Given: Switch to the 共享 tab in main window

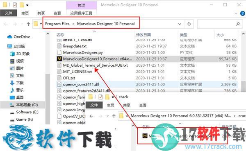Looking at the screenshot, I should pos(41,14).
